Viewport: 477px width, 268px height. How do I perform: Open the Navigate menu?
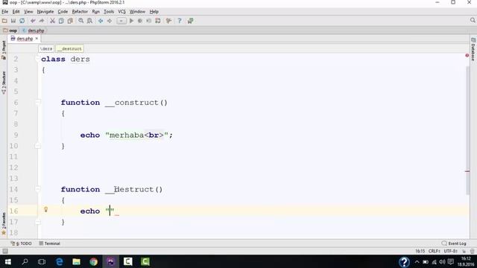(x=45, y=12)
